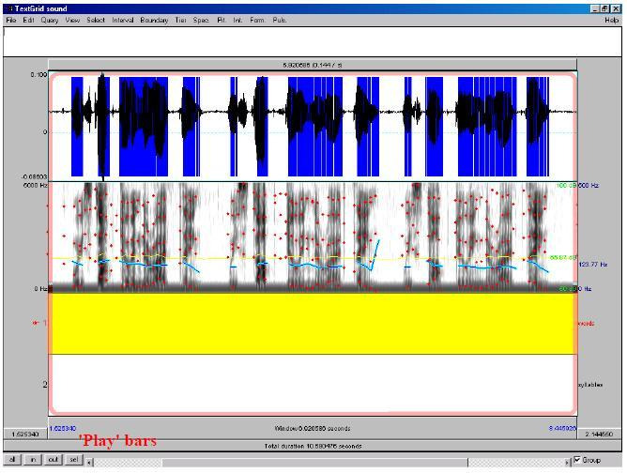Open the Spectrum menu
Viewport: 627px width, 473px height.
(201, 20)
